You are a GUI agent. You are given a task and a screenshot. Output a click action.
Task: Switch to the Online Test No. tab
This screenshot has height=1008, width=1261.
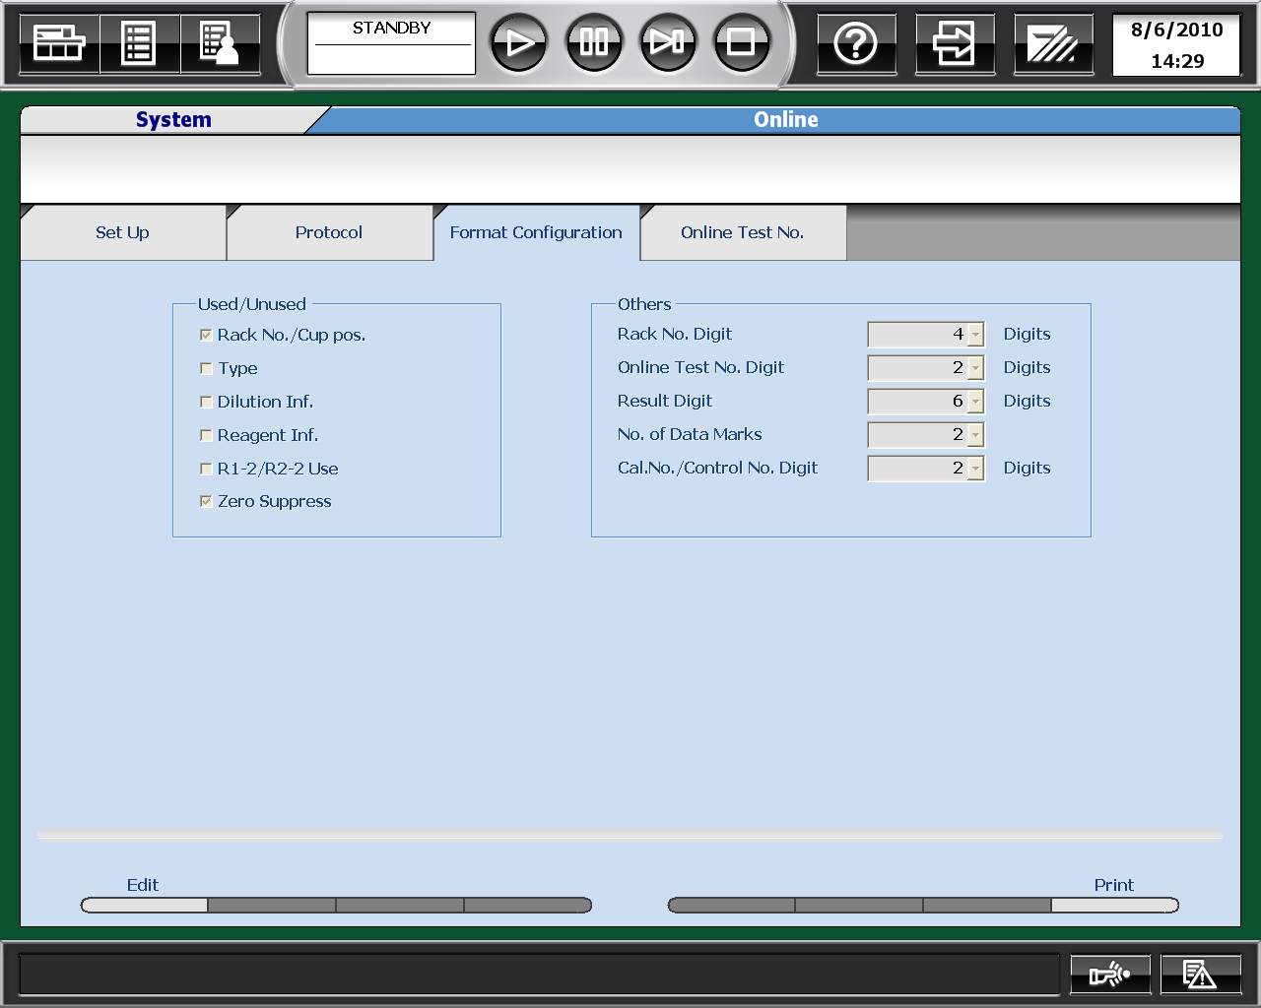[742, 233]
